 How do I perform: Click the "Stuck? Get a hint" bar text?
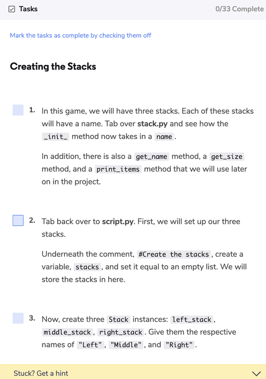[41, 373]
